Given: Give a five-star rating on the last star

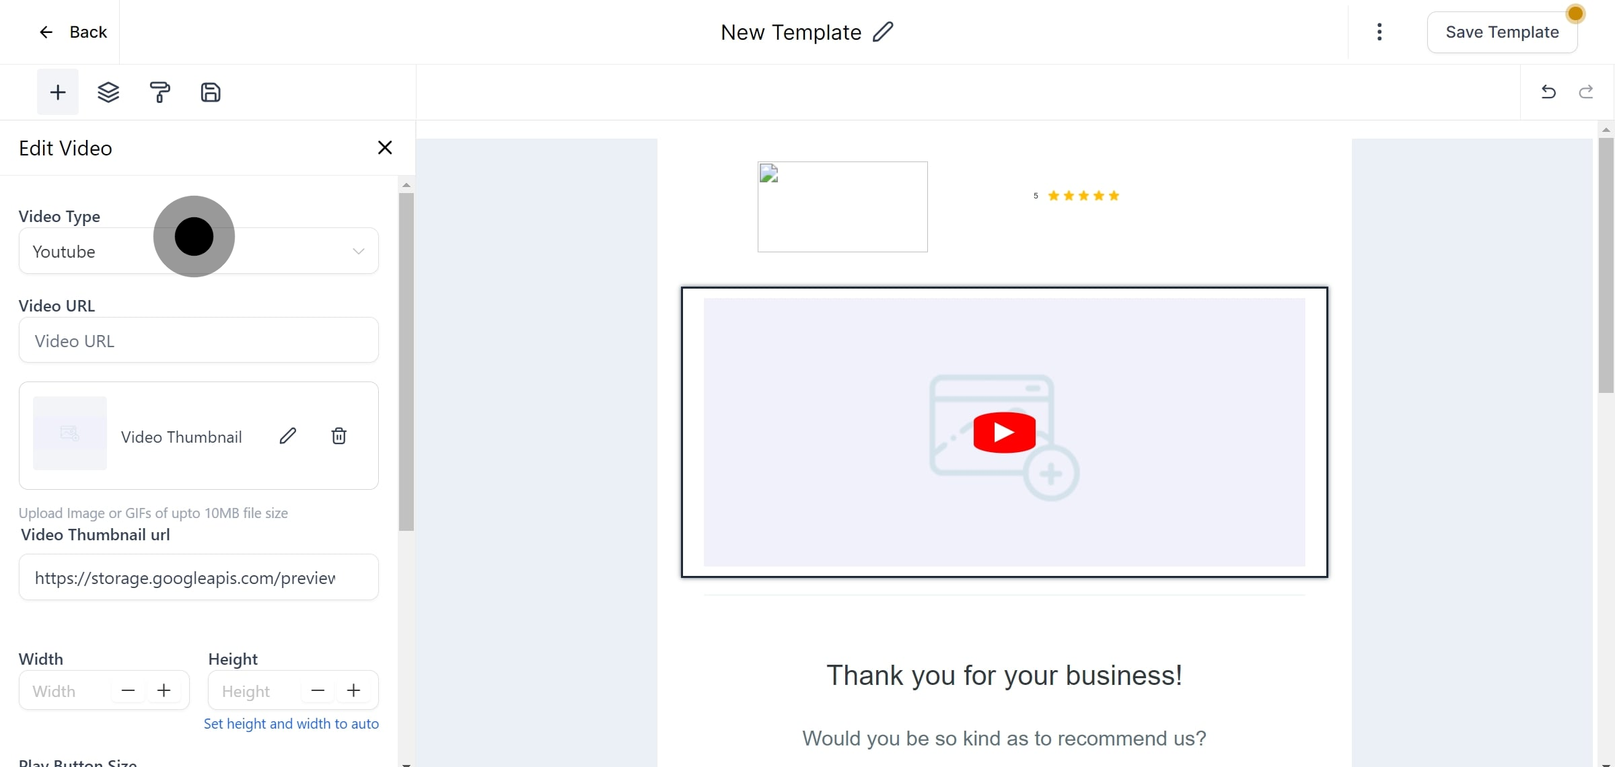Looking at the screenshot, I should (x=1114, y=195).
